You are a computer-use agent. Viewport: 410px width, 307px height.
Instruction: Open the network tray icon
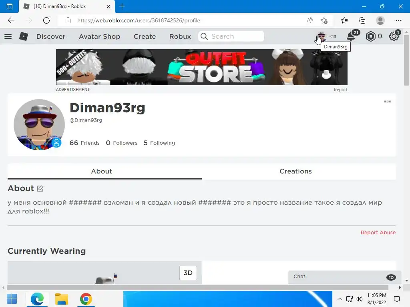click(349, 299)
